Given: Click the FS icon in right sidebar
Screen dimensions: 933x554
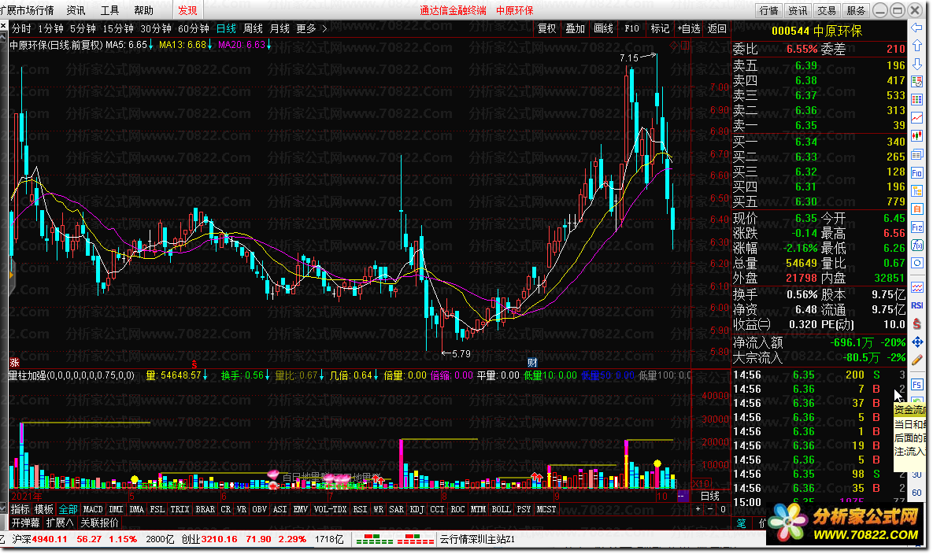Looking at the screenshot, I should [x=917, y=384].
